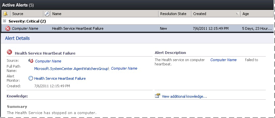Open Computer Name link in Alert Description
Viewport: 275px width, 118px height.
pyautogui.click(x=223, y=60)
